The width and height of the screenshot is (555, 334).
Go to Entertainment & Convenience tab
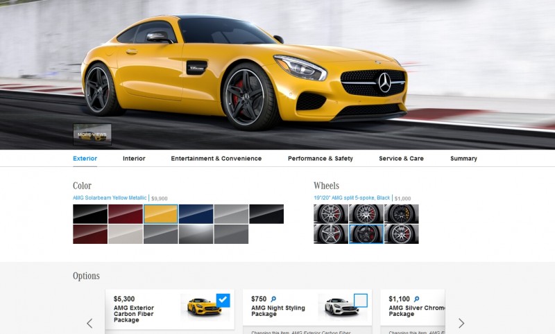click(216, 159)
